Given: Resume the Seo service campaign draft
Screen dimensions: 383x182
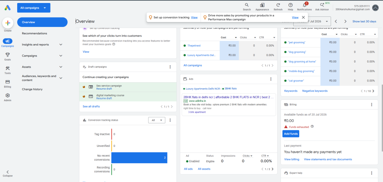Looking at the screenshot, I should point(104,89).
